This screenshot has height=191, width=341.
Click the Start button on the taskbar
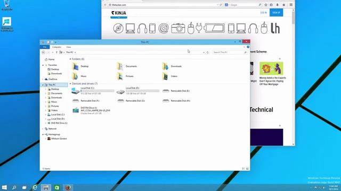coord(4,187)
